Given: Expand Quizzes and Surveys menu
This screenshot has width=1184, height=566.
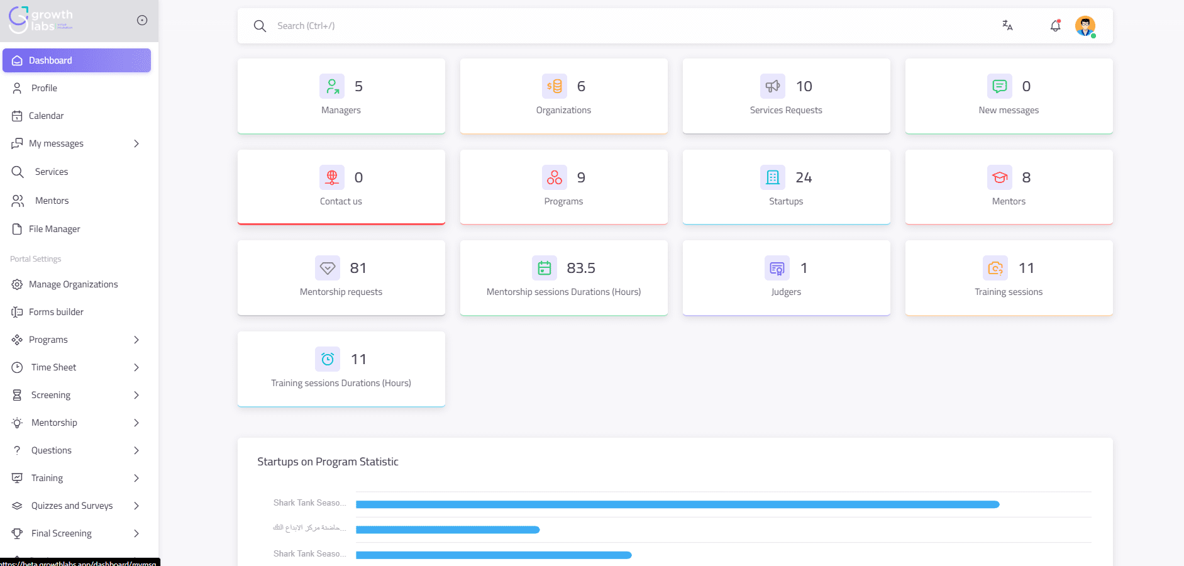Looking at the screenshot, I should point(136,506).
